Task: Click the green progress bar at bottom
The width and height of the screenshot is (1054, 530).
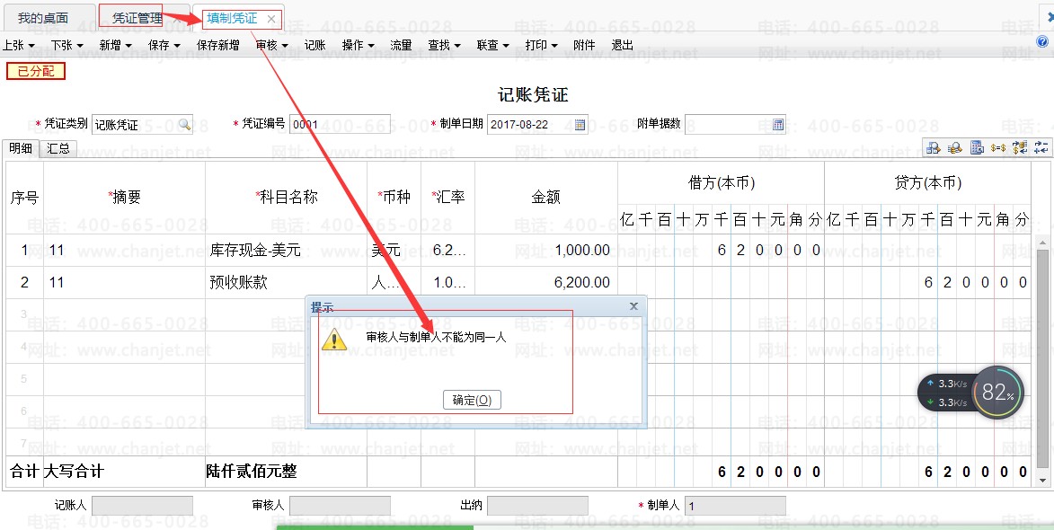Action: tap(375, 527)
